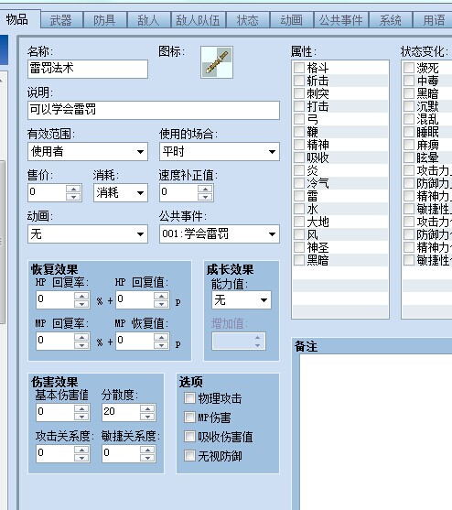Open the 能力值 dropdown in 成长效果
Viewport: 452px width, 510px height.
242,300
